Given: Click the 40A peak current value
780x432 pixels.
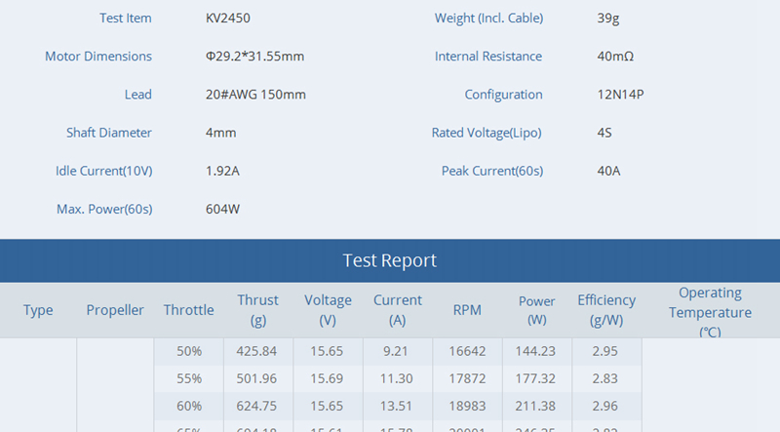Looking at the screenshot, I should 608,171.
